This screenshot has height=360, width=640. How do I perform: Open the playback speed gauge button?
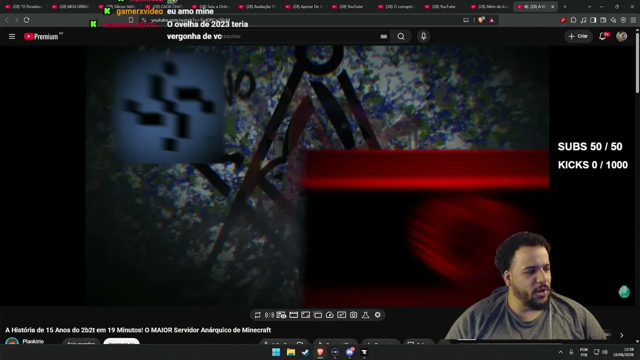point(329,315)
